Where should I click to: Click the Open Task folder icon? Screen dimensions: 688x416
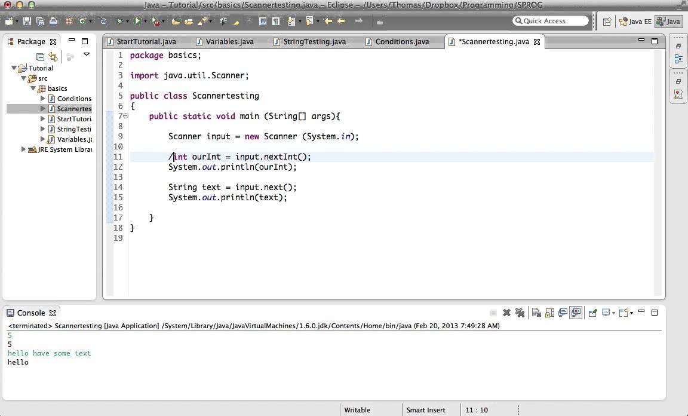[189, 21]
